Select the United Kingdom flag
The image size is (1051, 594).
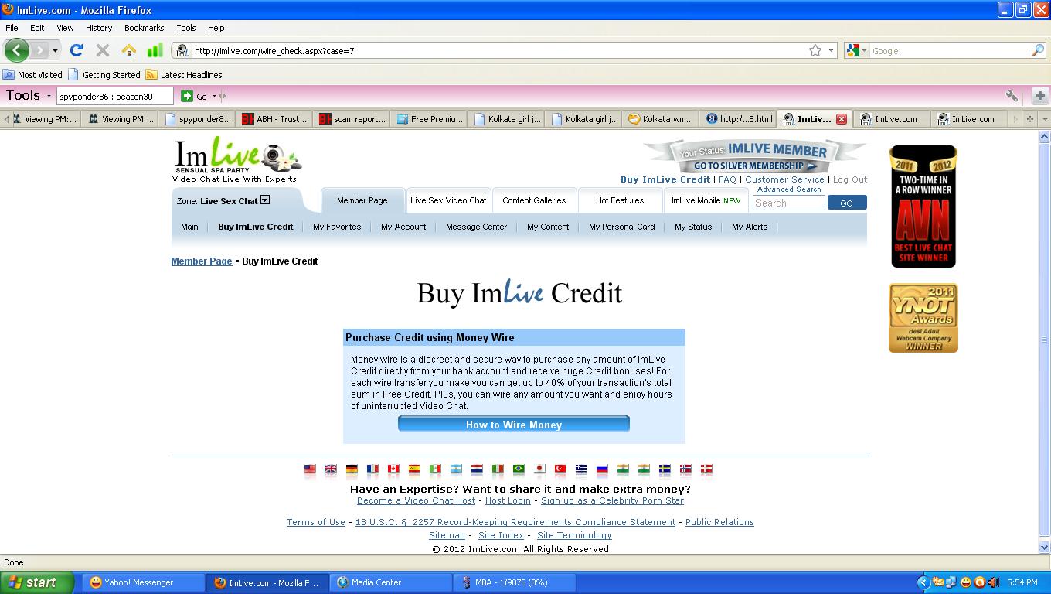331,469
